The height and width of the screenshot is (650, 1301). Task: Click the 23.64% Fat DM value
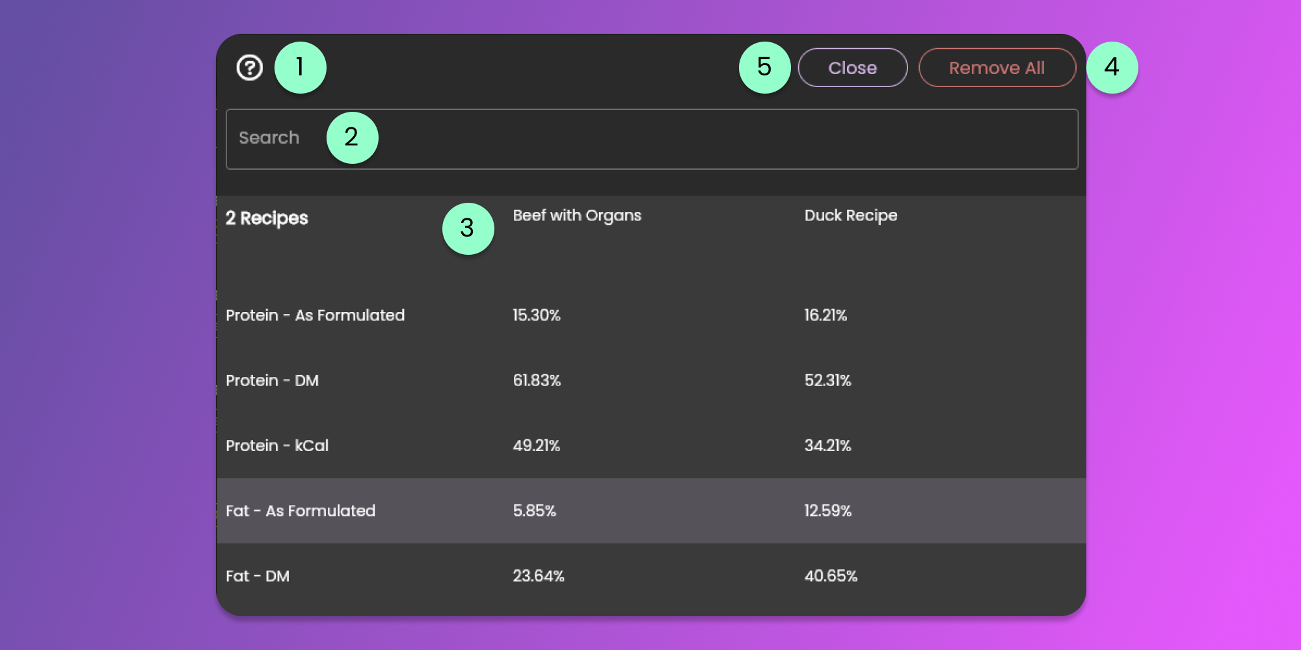click(x=538, y=576)
